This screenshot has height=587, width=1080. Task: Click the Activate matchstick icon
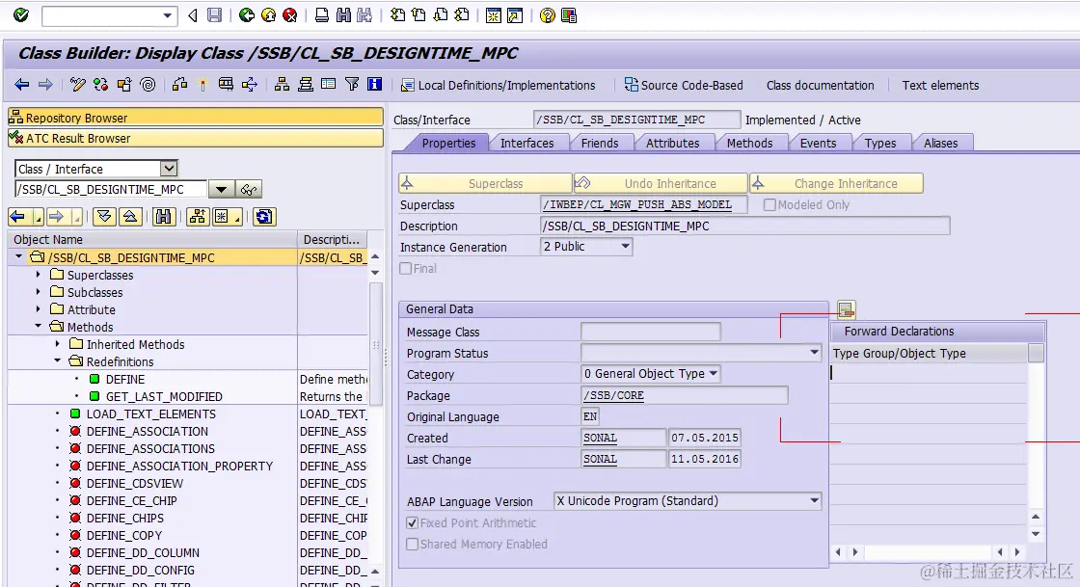(202, 85)
